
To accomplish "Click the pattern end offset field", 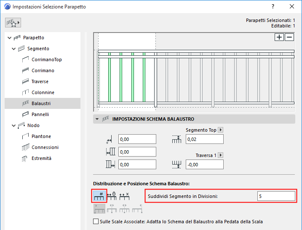I will (137, 165).
